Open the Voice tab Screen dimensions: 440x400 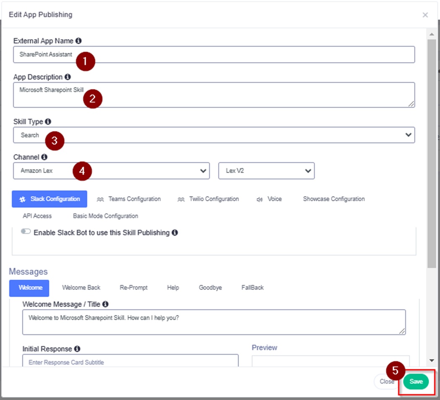tap(269, 199)
